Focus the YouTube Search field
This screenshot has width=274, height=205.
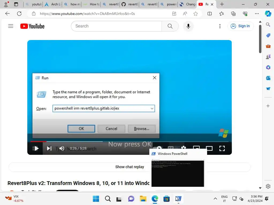[117, 26]
